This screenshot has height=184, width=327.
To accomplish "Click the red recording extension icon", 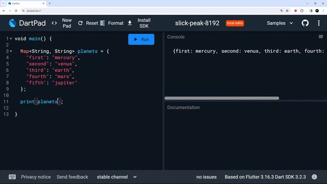I will 295,11.
